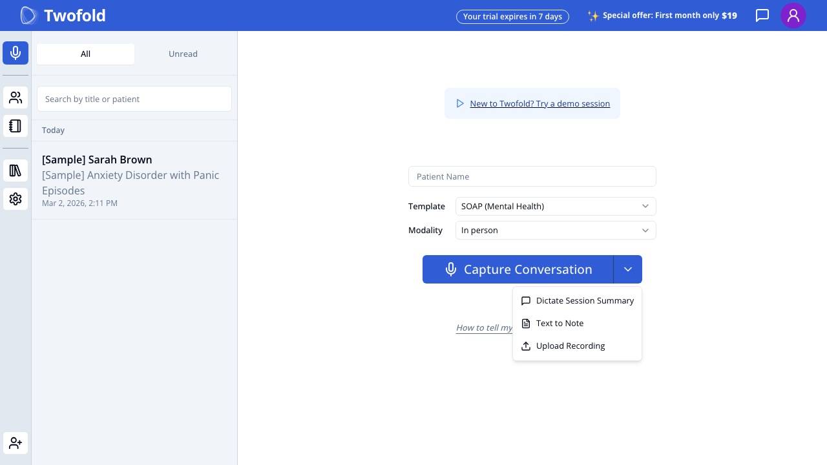Image resolution: width=827 pixels, height=465 pixels.
Task: Open the Try a demo session link
Action: 539,104
